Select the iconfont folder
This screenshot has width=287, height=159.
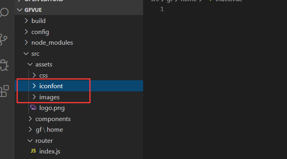(79, 86)
